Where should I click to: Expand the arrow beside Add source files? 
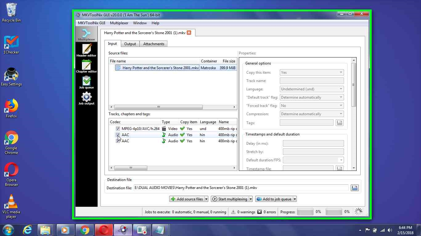point(206,199)
